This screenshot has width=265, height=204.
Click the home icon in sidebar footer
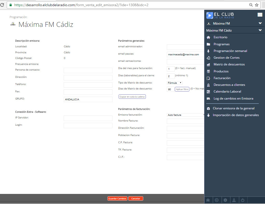point(208,200)
